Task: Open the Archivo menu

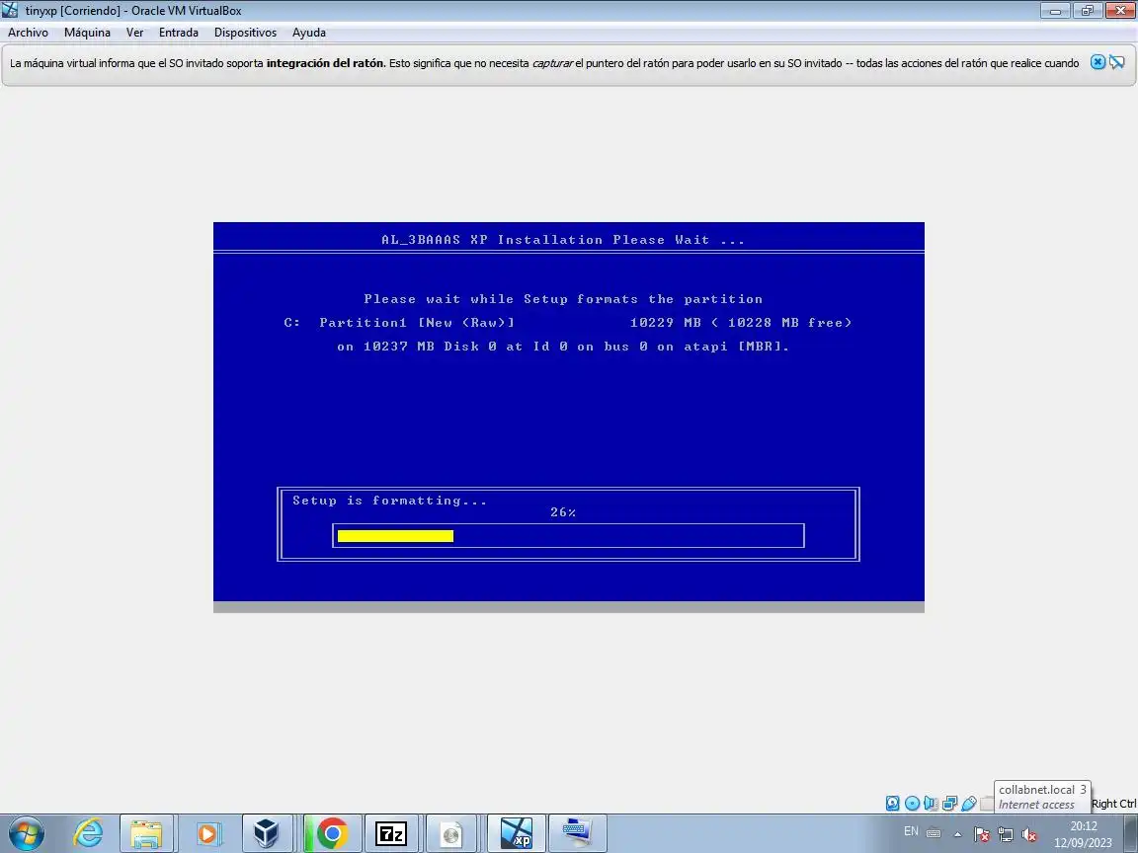Action: click(28, 33)
